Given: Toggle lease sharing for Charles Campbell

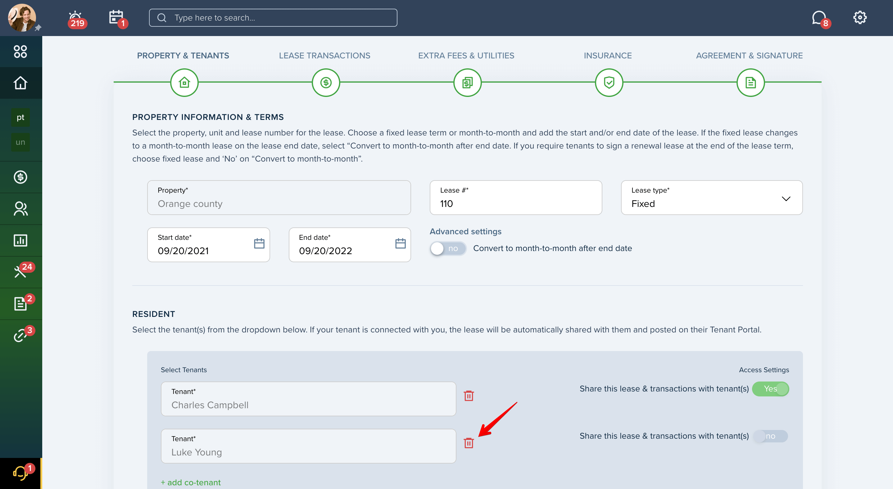Looking at the screenshot, I should [x=770, y=389].
